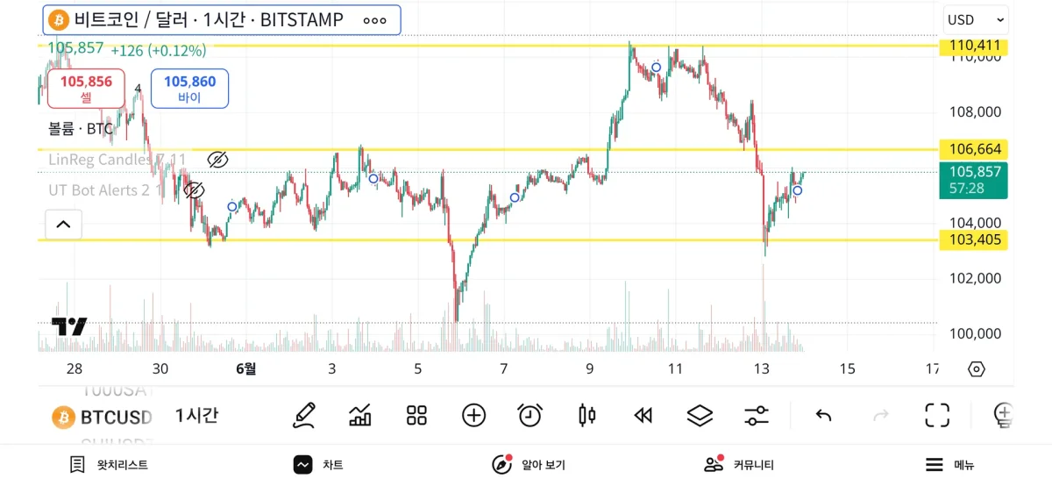Collapse the indicator legend chevron

pyautogui.click(x=63, y=225)
